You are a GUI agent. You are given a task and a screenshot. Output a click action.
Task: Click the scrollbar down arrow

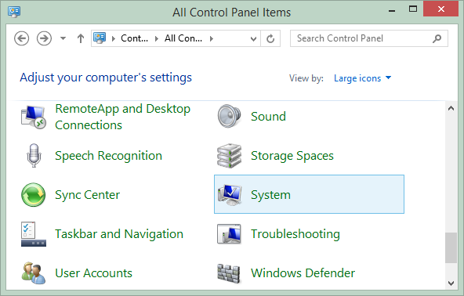(x=451, y=283)
